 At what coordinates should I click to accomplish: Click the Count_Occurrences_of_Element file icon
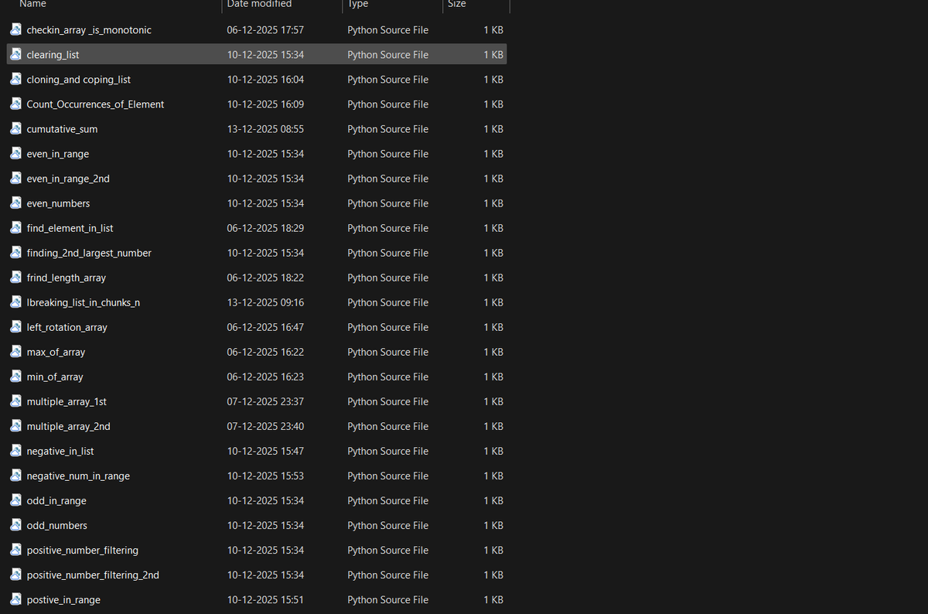coord(15,104)
